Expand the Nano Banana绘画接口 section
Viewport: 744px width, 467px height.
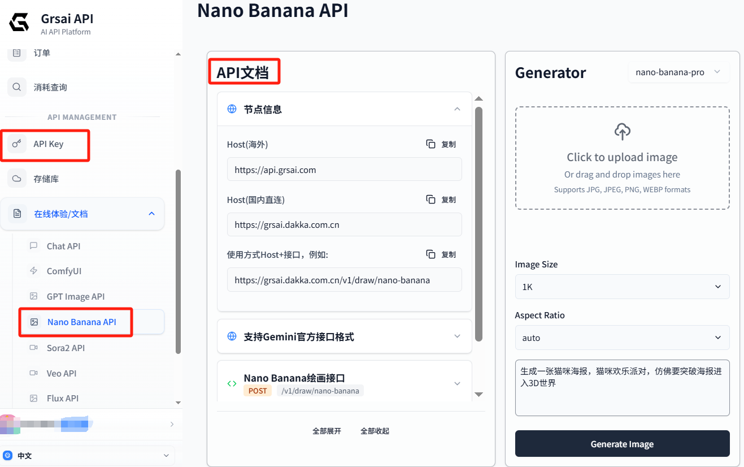coord(457,383)
